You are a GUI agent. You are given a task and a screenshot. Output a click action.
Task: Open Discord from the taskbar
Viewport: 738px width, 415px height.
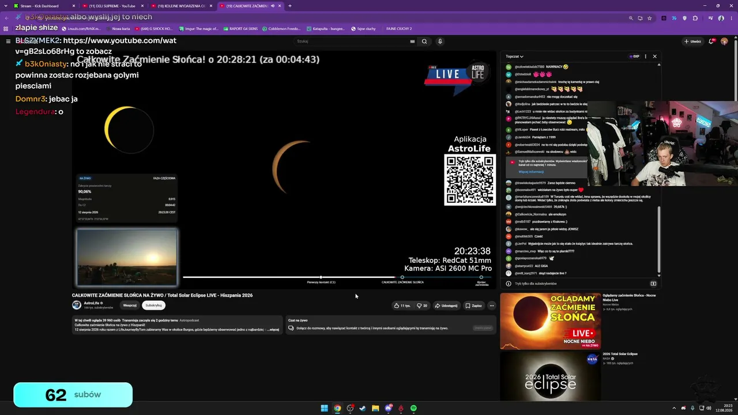point(388,408)
